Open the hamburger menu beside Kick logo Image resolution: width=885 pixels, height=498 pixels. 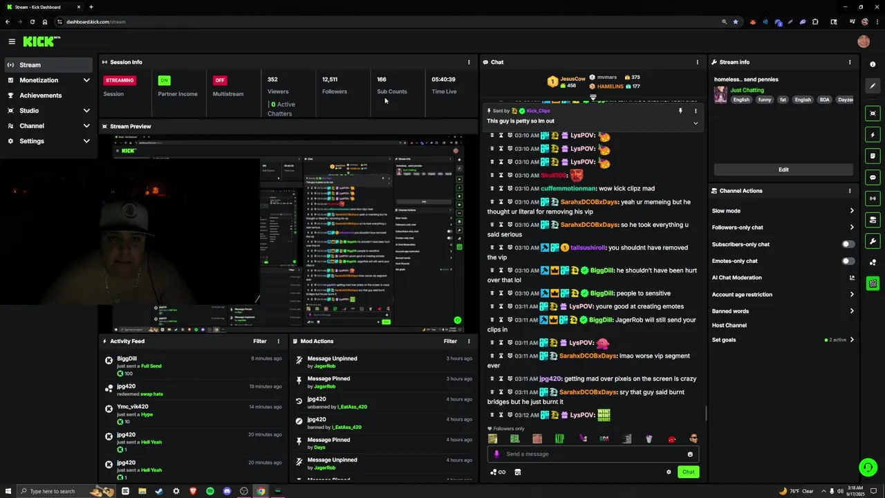pyautogui.click(x=12, y=41)
